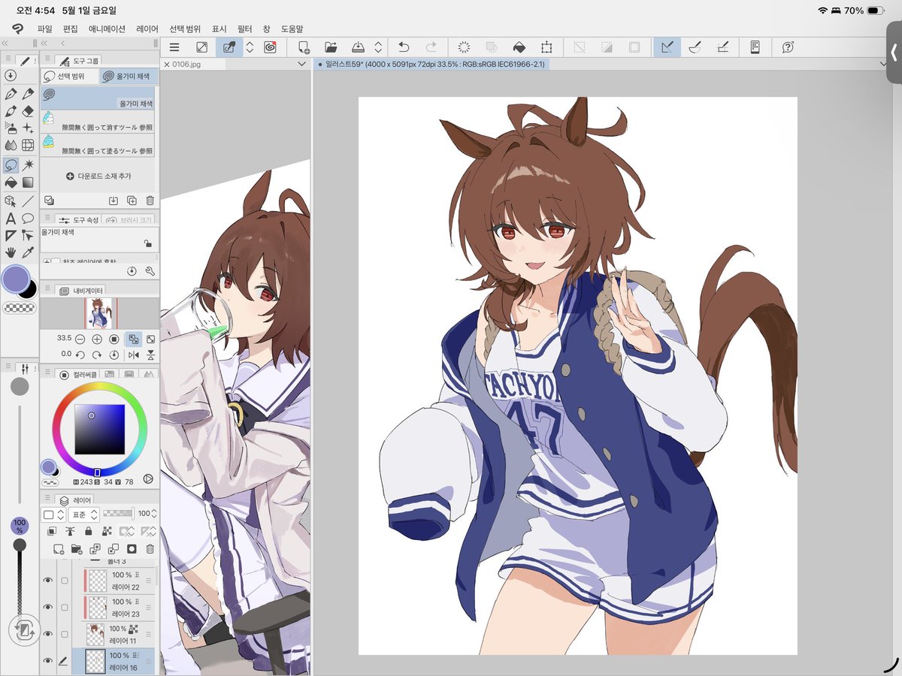
Task: Create a new layer folder
Action: click(77, 549)
